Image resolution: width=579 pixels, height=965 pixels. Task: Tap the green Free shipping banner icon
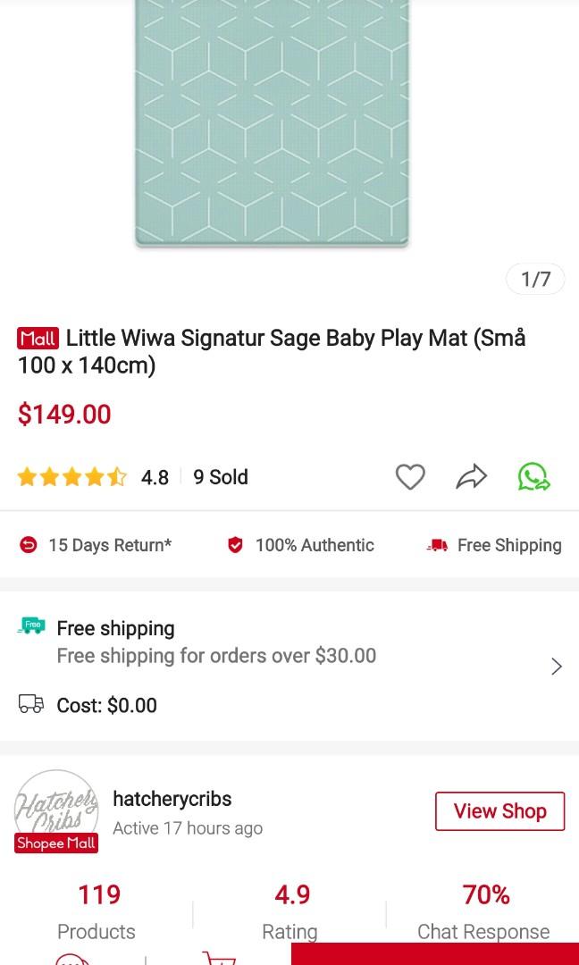click(31, 626)
